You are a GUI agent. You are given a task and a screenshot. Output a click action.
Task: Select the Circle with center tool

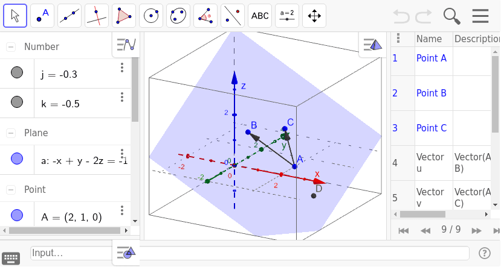151,16
